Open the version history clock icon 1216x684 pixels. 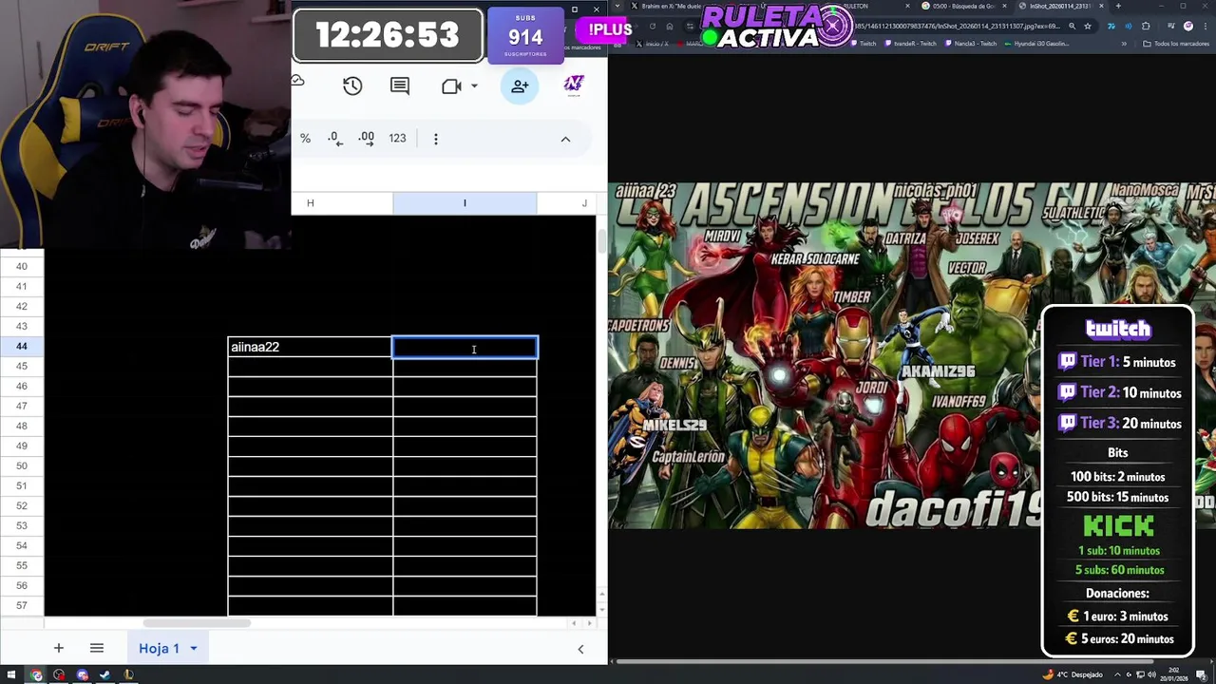(352, 85)
